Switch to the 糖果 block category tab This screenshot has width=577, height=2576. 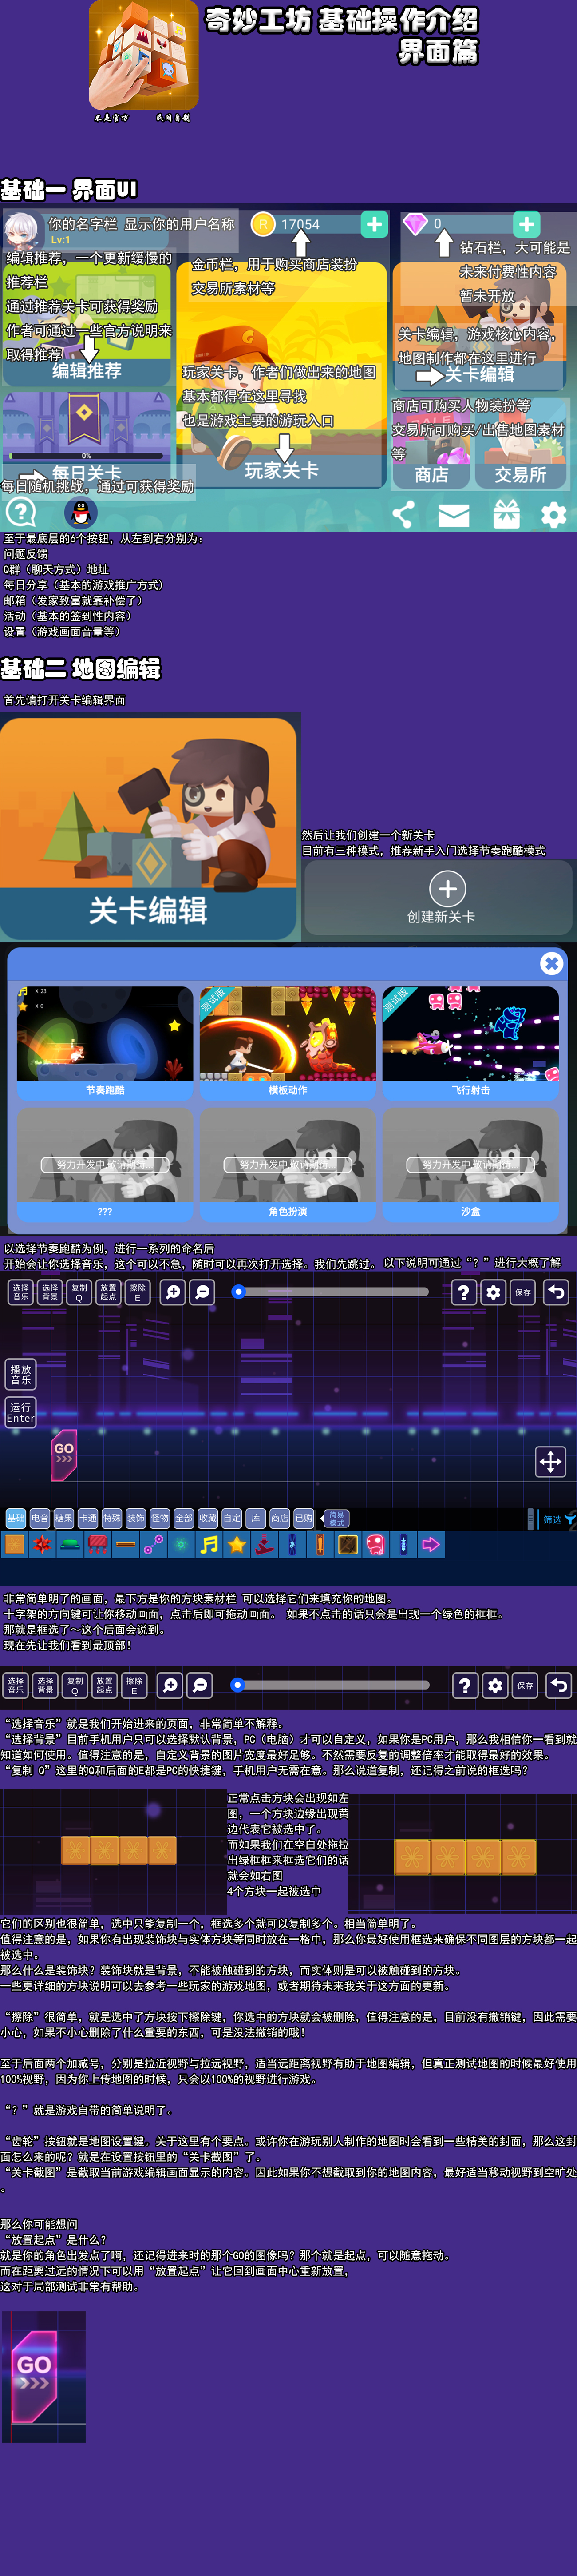(x=64, y=1518)
